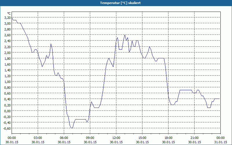Select the '12:00' time label
The height and width of the screenshot is (145, 232).
(x=116, y=138)
